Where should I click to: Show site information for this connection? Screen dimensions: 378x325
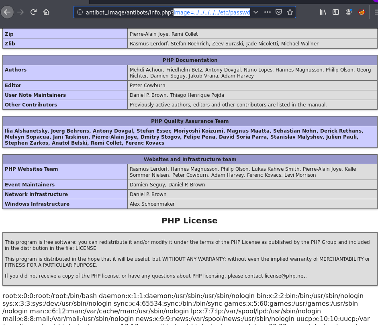(80, 12)
